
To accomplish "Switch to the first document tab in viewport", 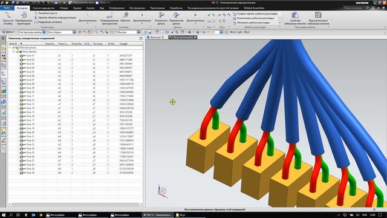I will tap(155, 38).
